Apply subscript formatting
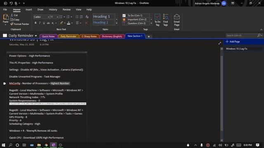Image resolution: width=264 pixels, height=148 pixels. (x=53, y=23)
